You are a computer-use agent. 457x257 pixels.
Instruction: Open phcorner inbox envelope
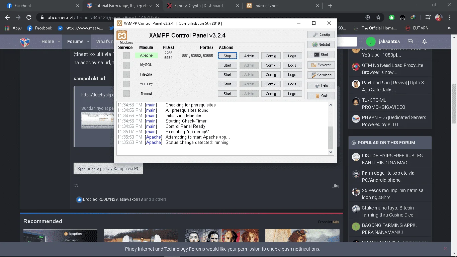click(410, 41)
